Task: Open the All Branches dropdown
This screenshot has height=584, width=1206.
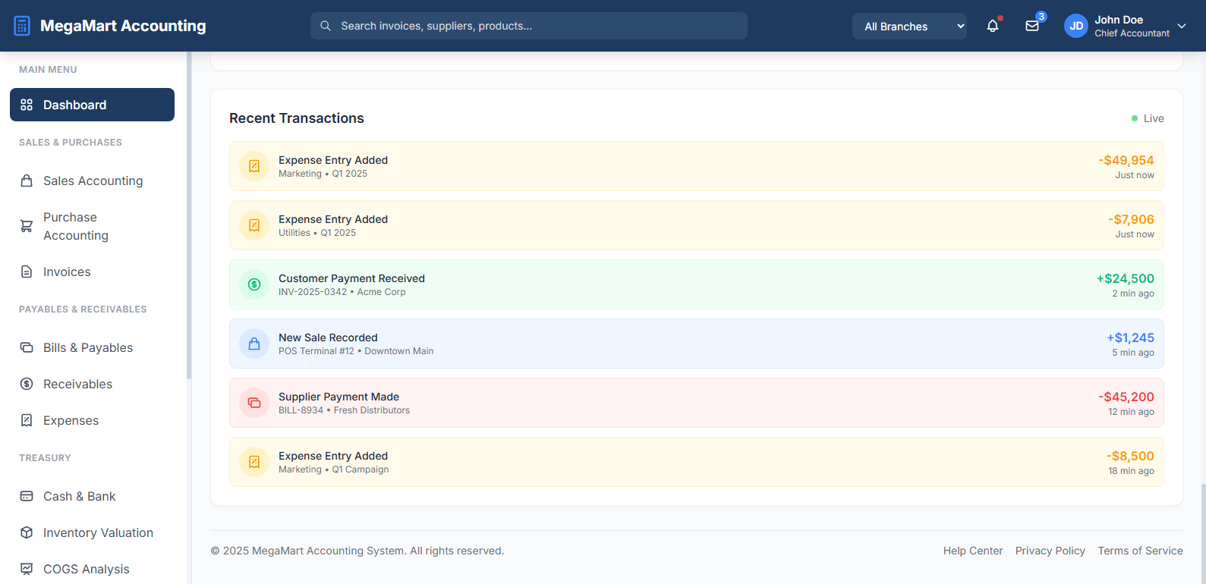Action: click(x=909, y=26)
